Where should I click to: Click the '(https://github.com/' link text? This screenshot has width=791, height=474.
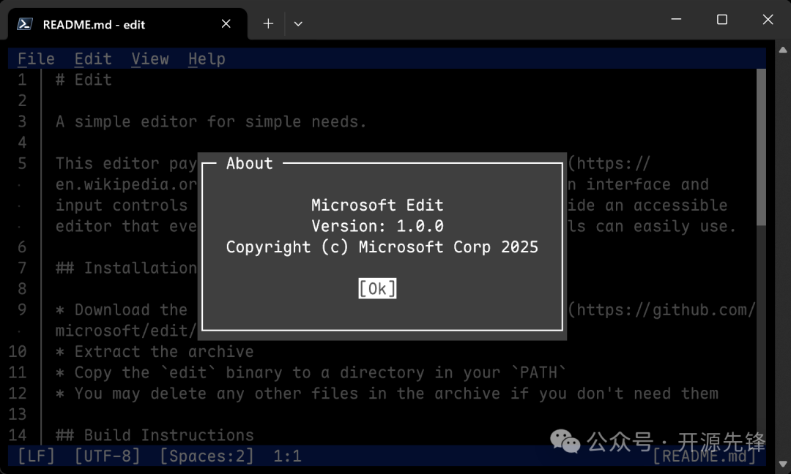[661, 309]
